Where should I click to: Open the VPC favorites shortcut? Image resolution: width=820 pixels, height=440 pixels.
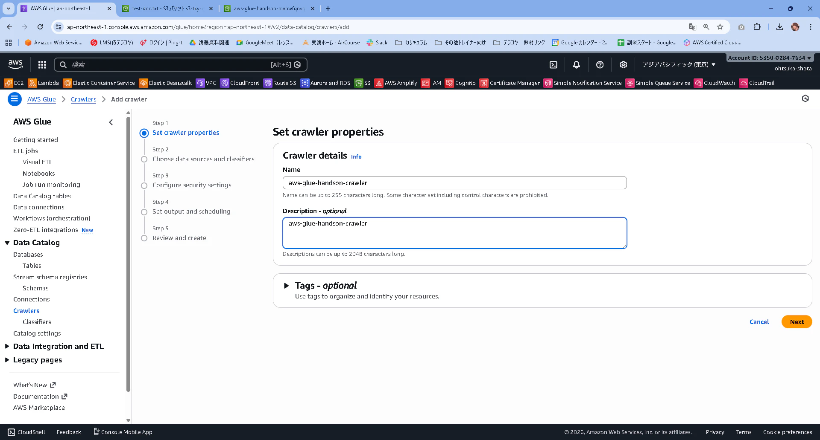(206, 83)
